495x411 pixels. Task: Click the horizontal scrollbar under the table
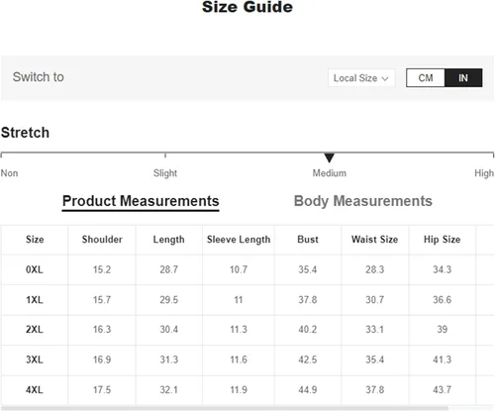point(225,408)
